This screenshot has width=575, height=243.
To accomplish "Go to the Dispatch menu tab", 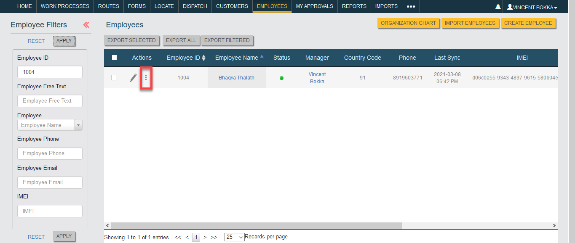I will pos(195,6).
